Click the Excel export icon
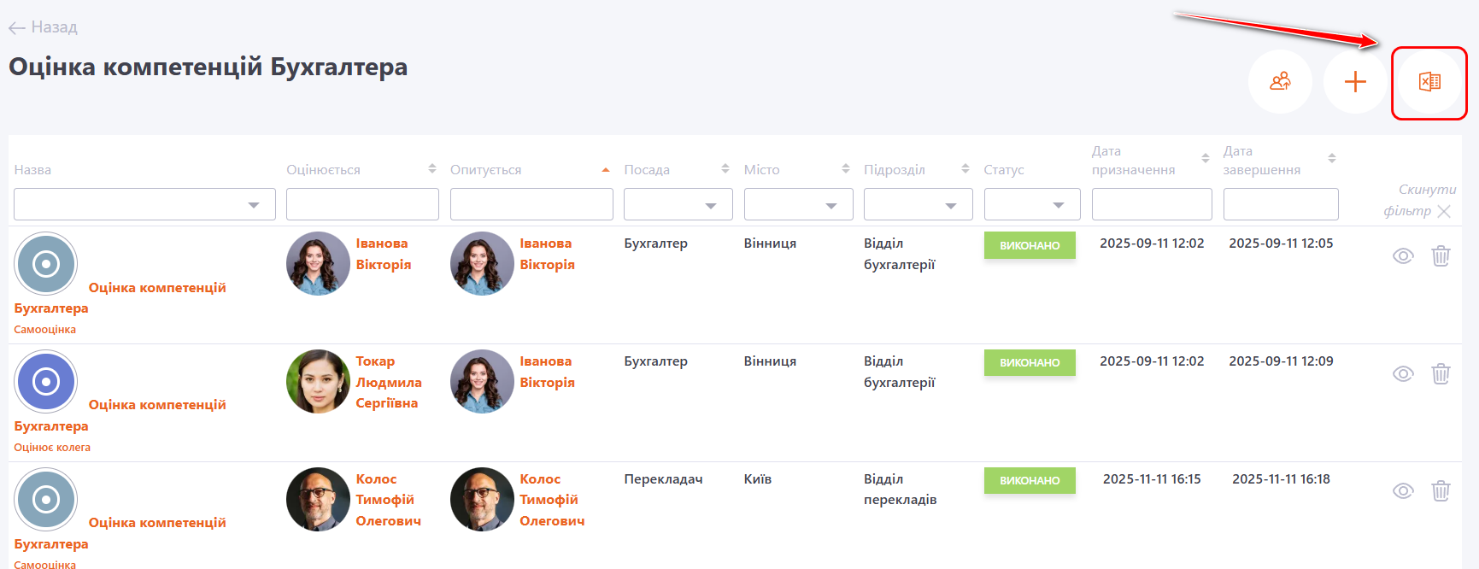This screenshot has width=1479, height=569. coord(1429,82)
